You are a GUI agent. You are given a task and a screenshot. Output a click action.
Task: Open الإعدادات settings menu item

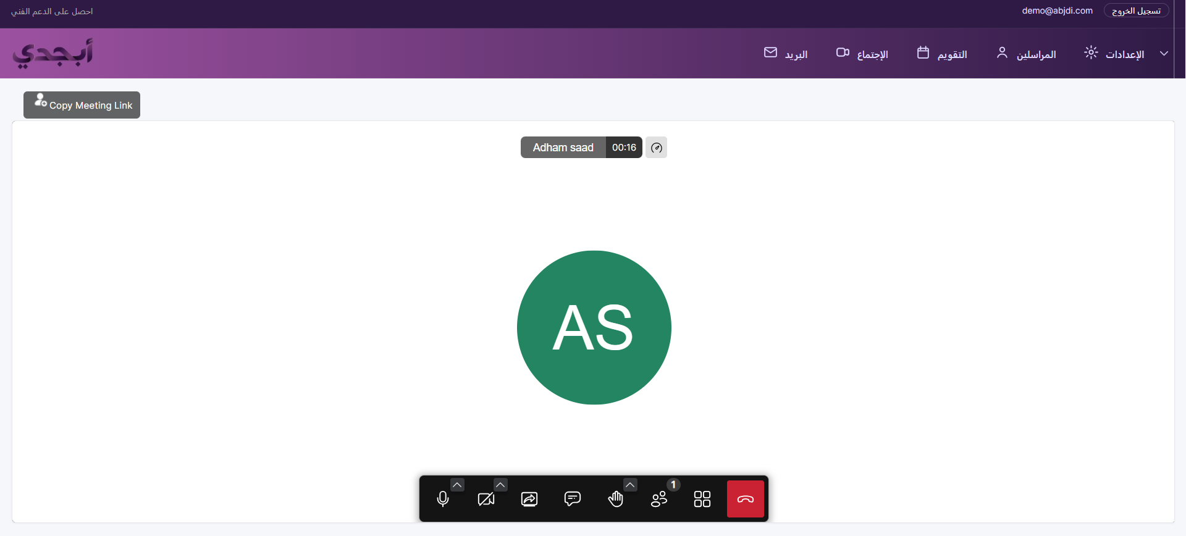click(x=1125, y=54)
